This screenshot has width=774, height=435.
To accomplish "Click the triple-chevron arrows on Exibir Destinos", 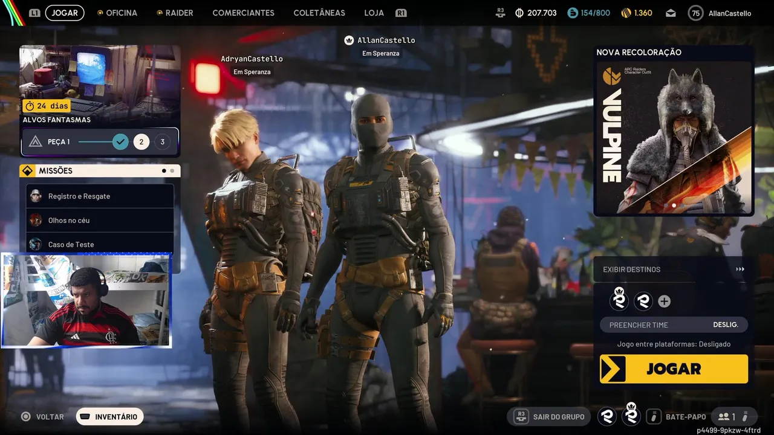I will click(740, 269).
